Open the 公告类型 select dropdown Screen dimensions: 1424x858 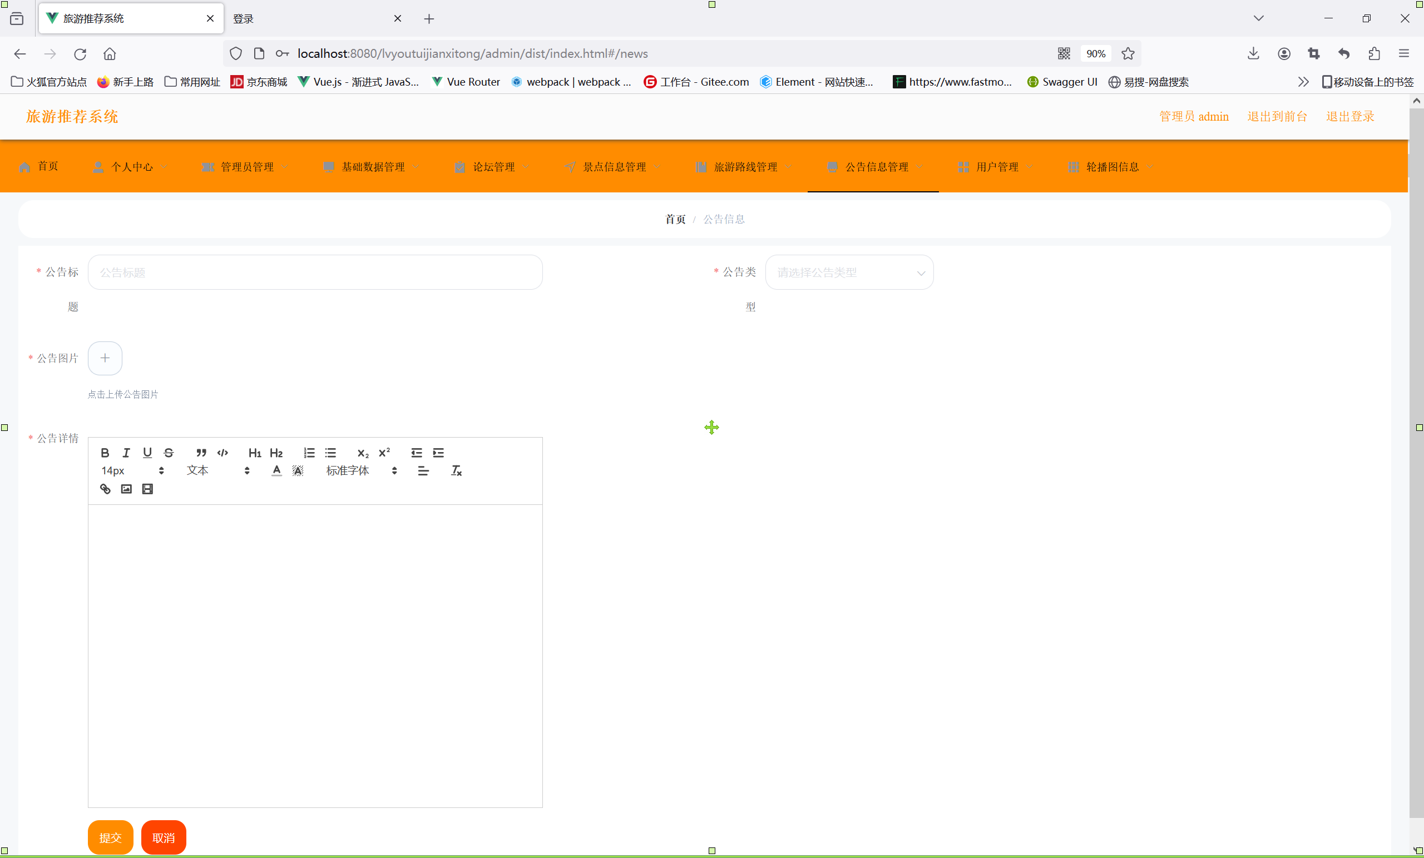click(x=848, y=272)
